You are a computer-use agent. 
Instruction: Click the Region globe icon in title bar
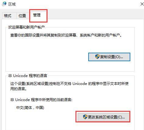pyautogui.click(x=4, y=4)
